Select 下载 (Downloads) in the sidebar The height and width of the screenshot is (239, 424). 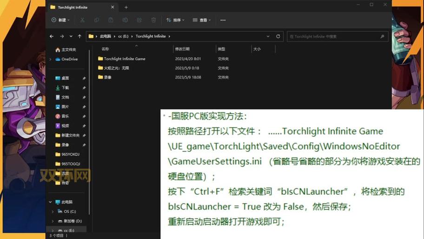(65, 88)
